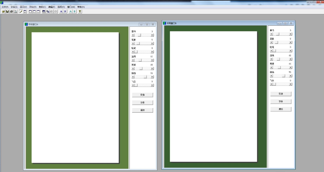Screen dimensions: 324x172
Task: Open the 编辑(E) menu
Action: point(52,7)
